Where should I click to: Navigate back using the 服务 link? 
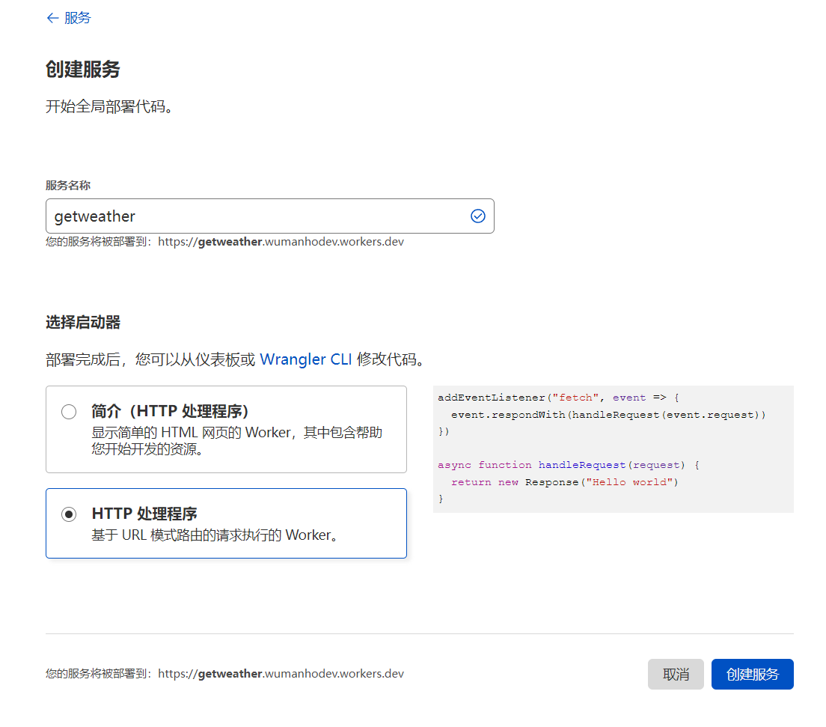[73, 17]
